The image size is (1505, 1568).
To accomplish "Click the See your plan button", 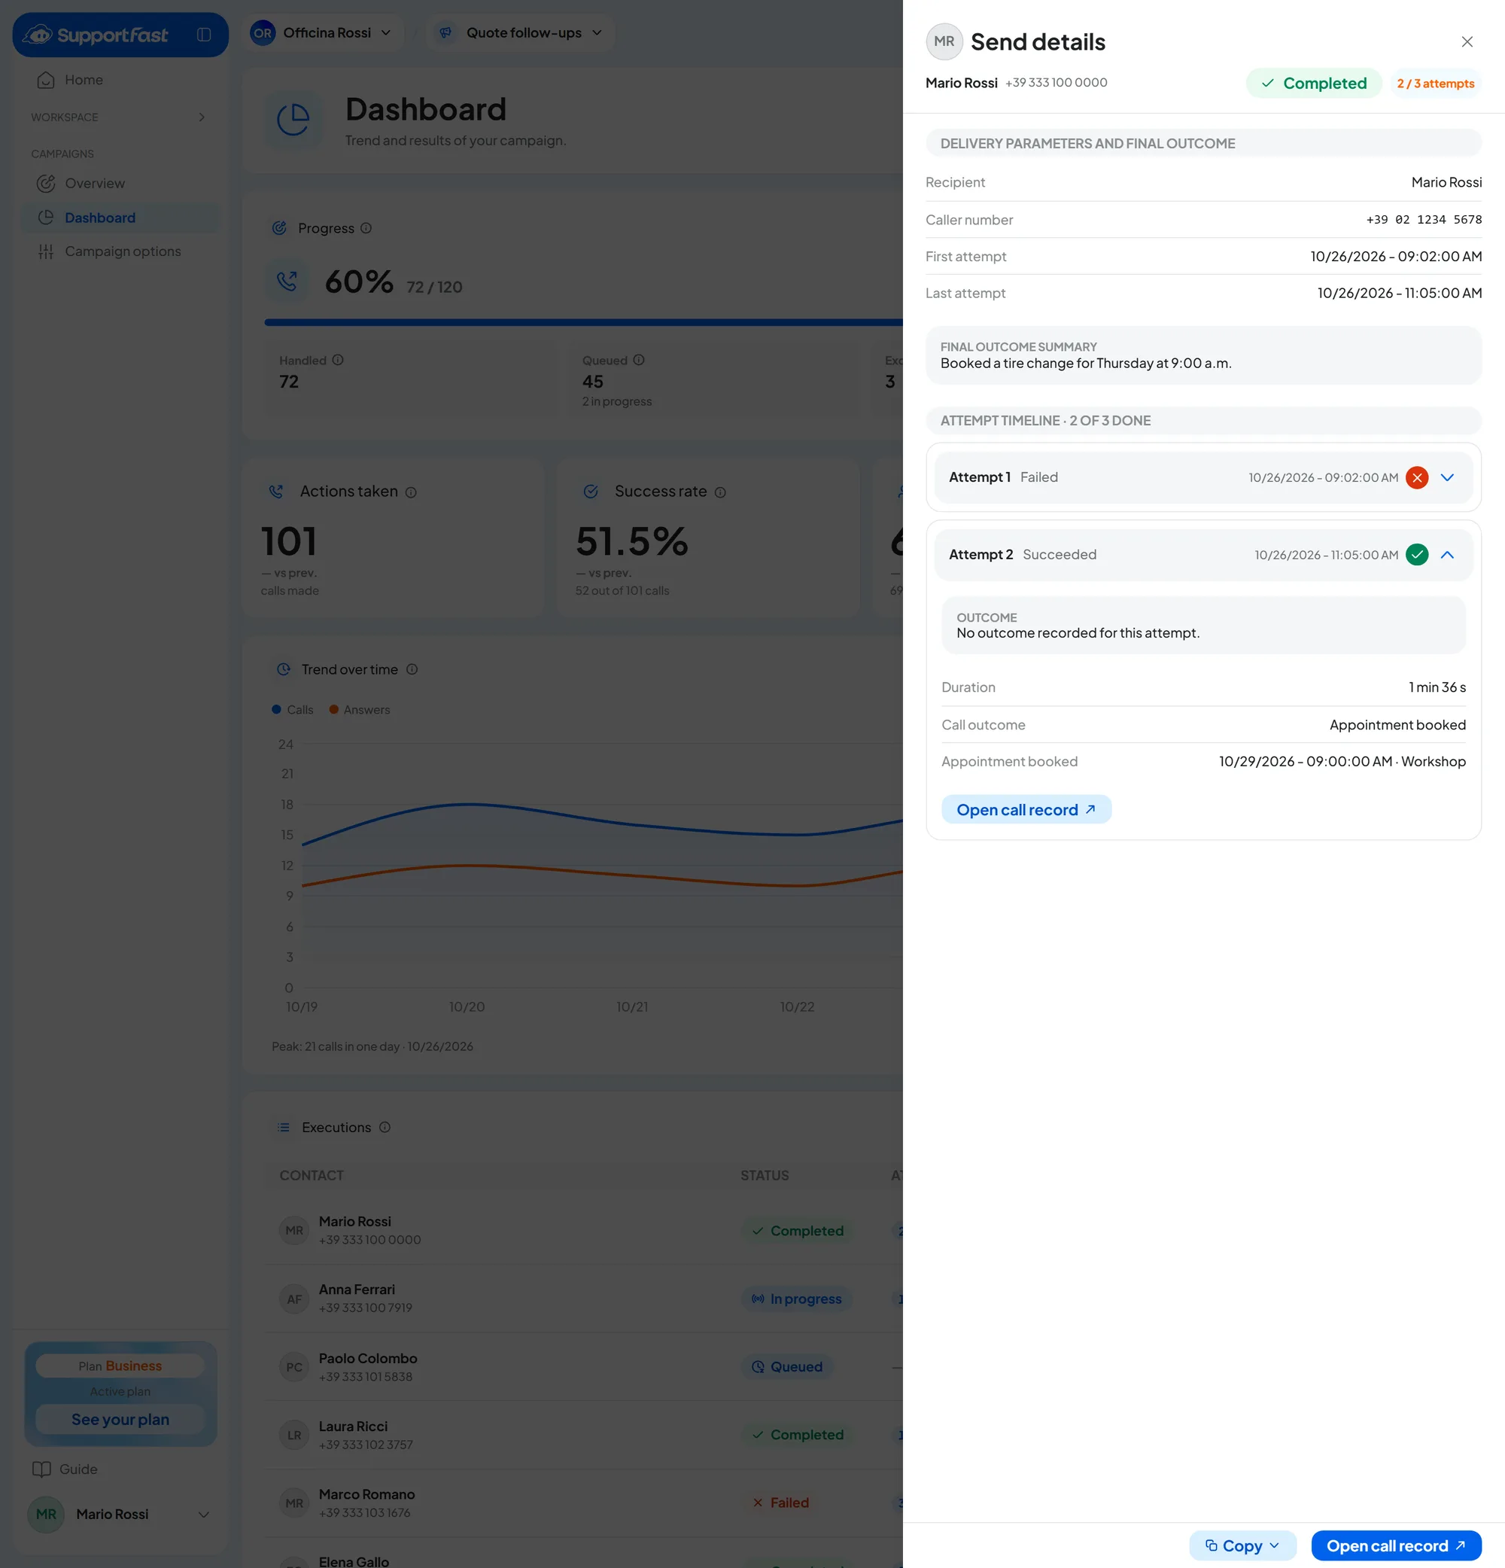I will point(120,1419).
